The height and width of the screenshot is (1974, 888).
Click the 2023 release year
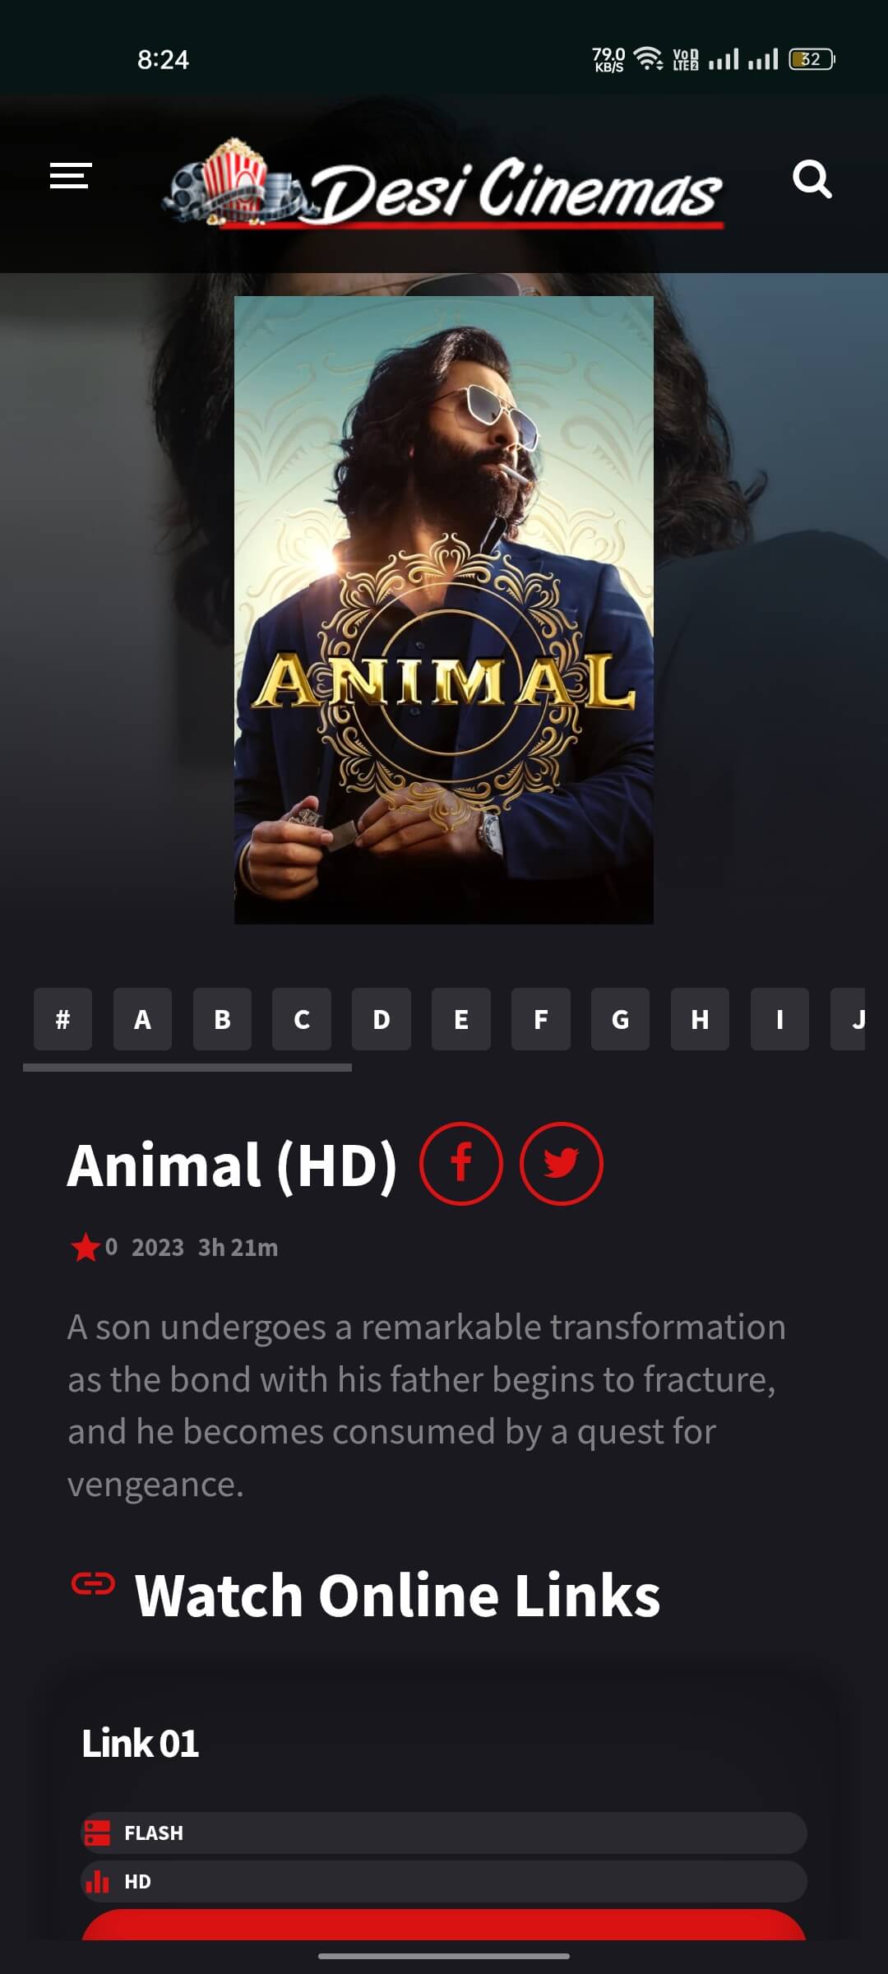(158, 1248)
